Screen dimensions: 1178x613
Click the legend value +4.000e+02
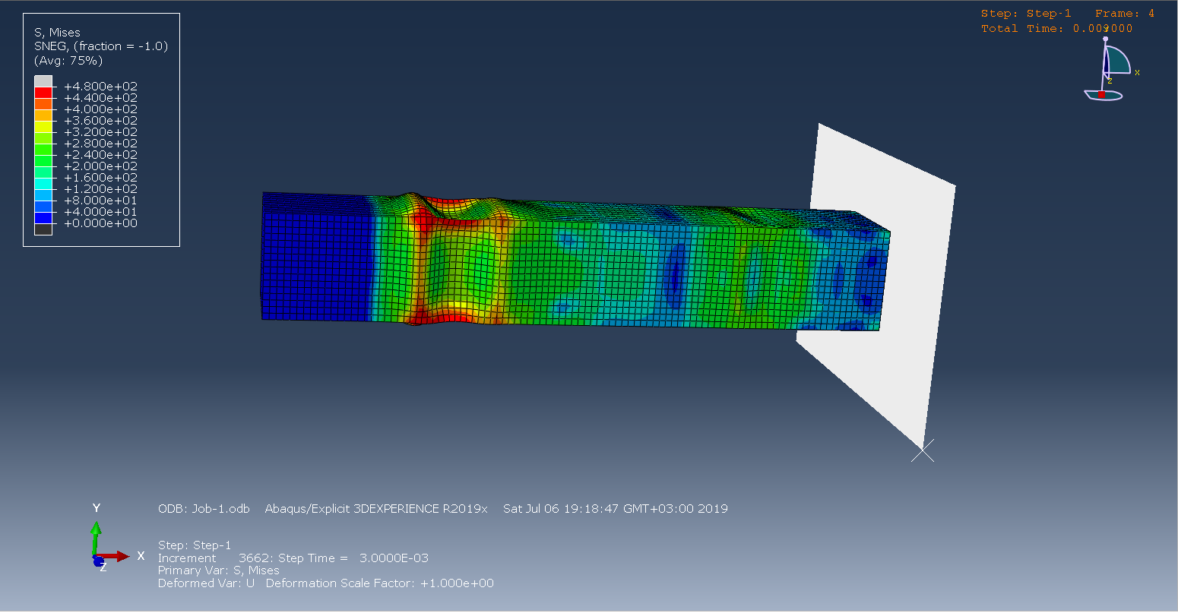pyautogui.click(x=100, y=109)
